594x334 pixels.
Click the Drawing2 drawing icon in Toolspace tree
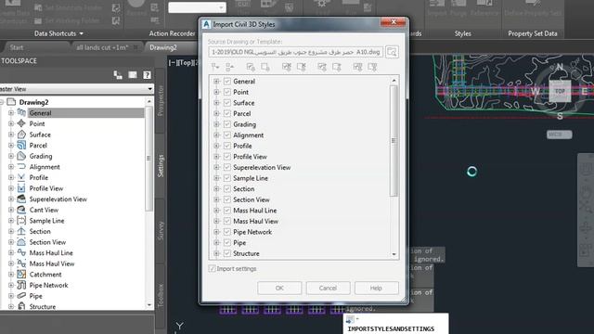[x=11, y=102]
